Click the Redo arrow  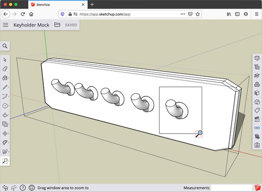pos(14,188)
